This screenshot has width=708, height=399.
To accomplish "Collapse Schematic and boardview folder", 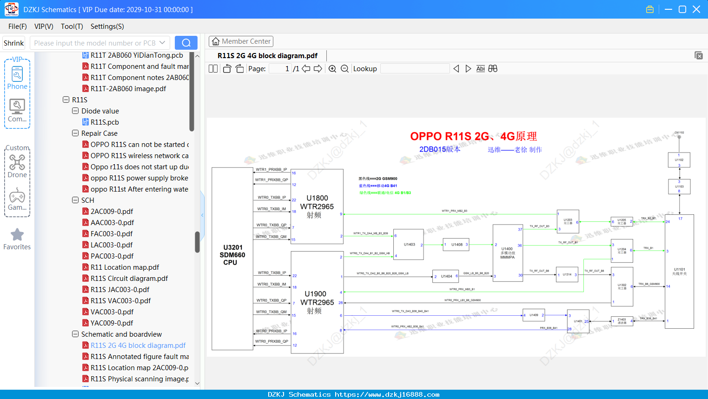I will [75, 334].
